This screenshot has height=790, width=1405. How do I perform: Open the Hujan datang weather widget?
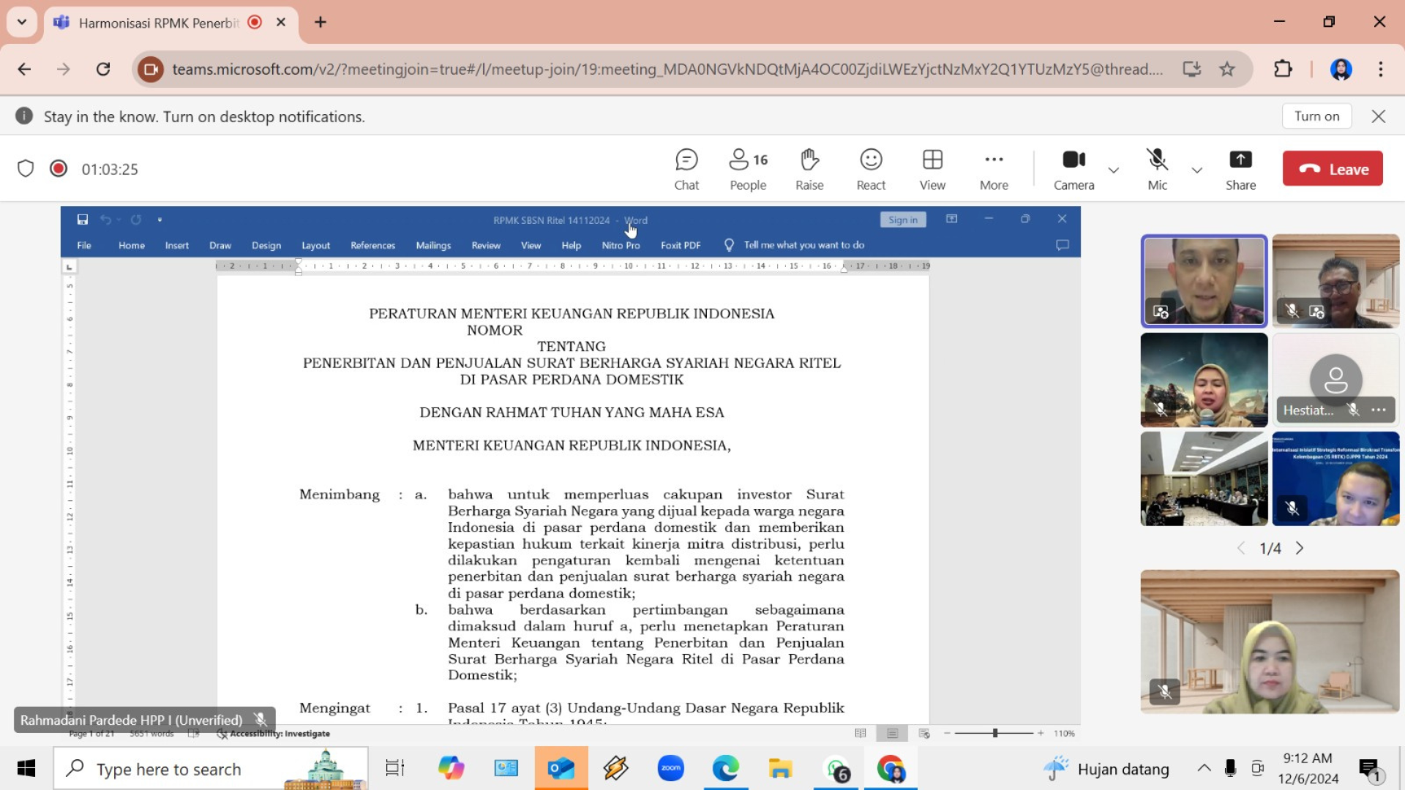point(1106,768)
